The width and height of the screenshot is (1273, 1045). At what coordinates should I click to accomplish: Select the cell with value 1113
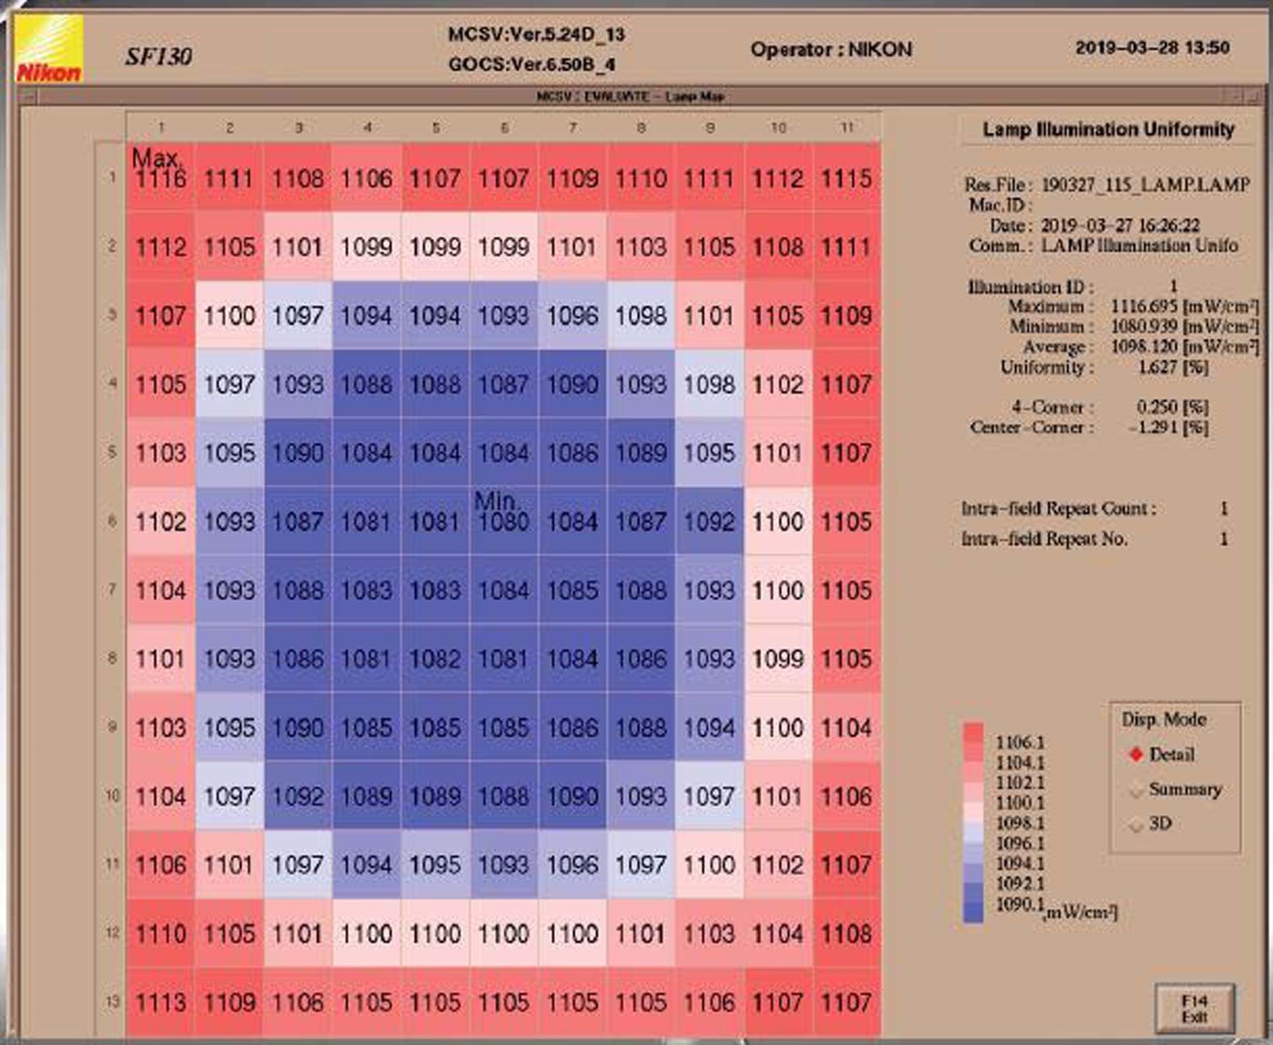point(160,1002)
